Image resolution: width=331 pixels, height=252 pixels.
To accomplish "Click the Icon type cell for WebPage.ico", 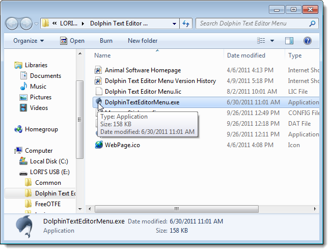I will 294,145.
